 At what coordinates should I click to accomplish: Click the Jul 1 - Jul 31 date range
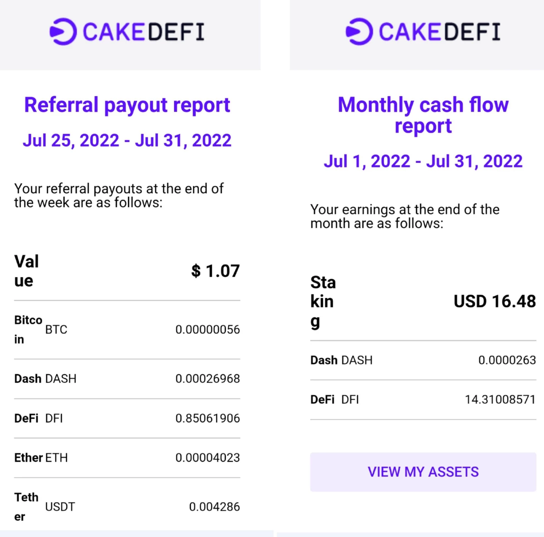pos(423,161)
